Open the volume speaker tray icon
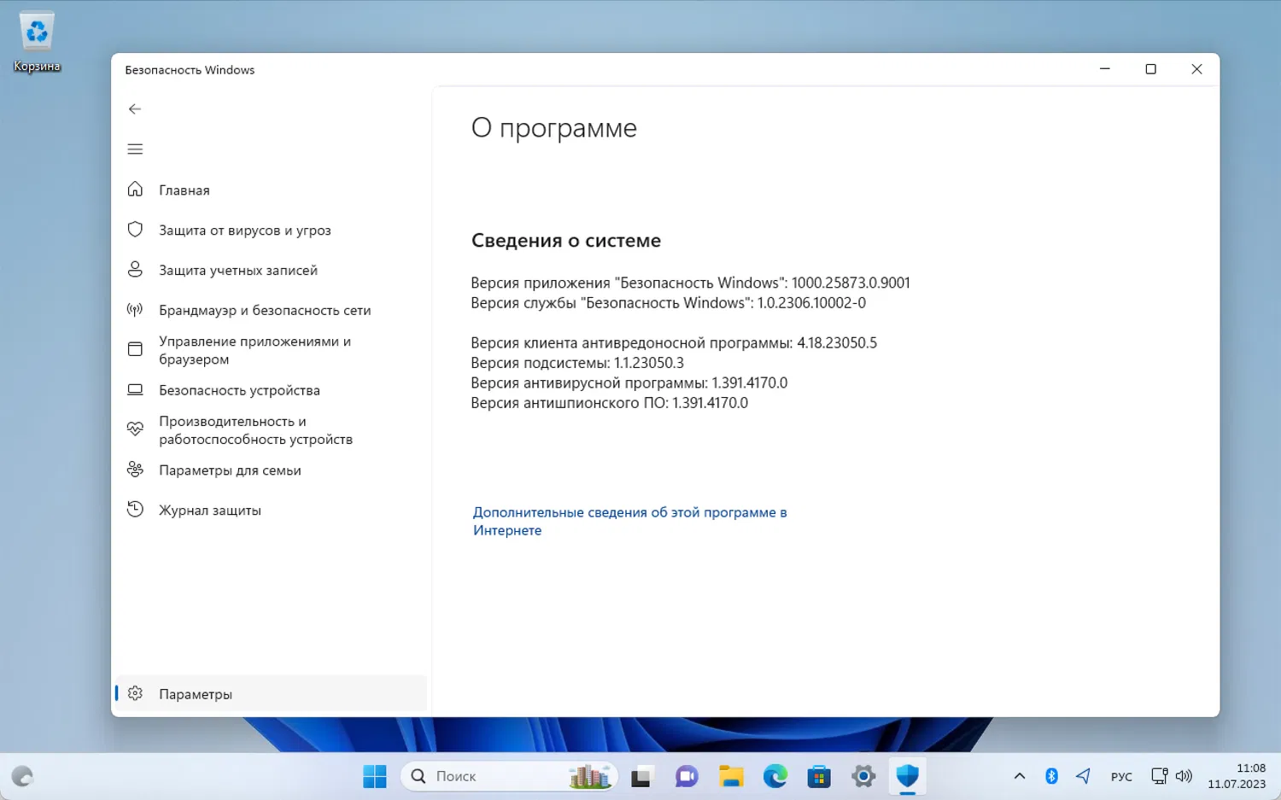This screenshot has height=800, width=1281. (1184, 776)
